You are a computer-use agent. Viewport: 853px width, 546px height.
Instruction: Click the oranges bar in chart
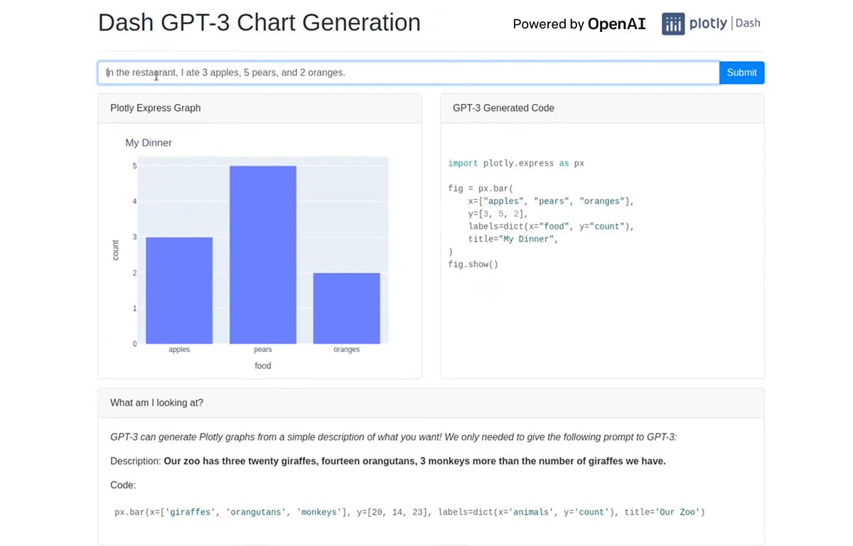click(346, 309)
